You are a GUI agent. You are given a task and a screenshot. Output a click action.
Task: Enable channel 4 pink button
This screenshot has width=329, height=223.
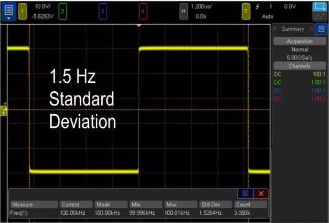coord(143,12)
